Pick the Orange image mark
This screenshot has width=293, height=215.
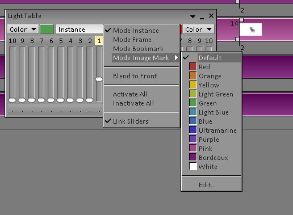[211, 76]
